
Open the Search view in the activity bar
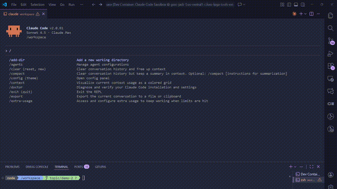(x=331, y=28)
